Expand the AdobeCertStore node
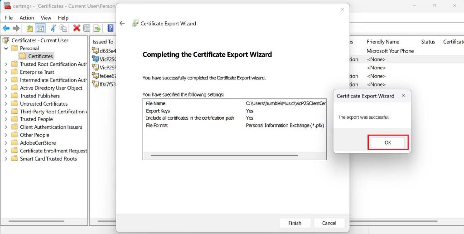This screenshot has width=464, height=234. [x=6, y=143]
